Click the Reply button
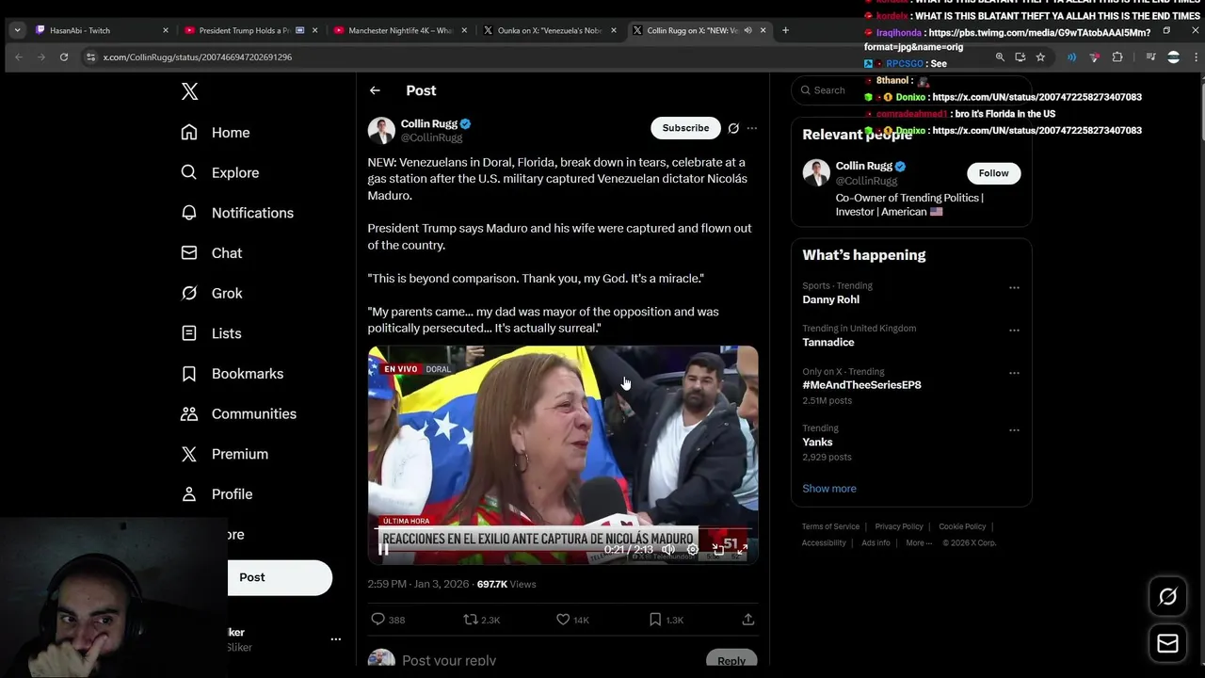 pyautogui.click(x=731, y=660)
